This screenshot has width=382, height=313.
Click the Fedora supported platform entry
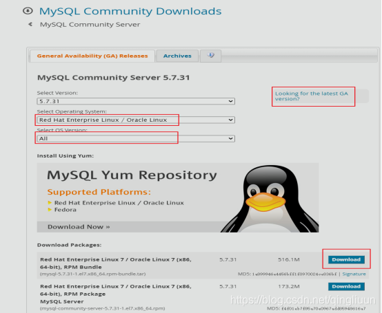[x=66, y=210]
